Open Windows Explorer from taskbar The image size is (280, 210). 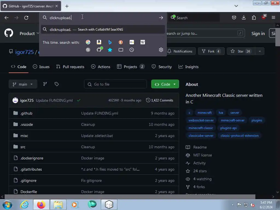58,205
